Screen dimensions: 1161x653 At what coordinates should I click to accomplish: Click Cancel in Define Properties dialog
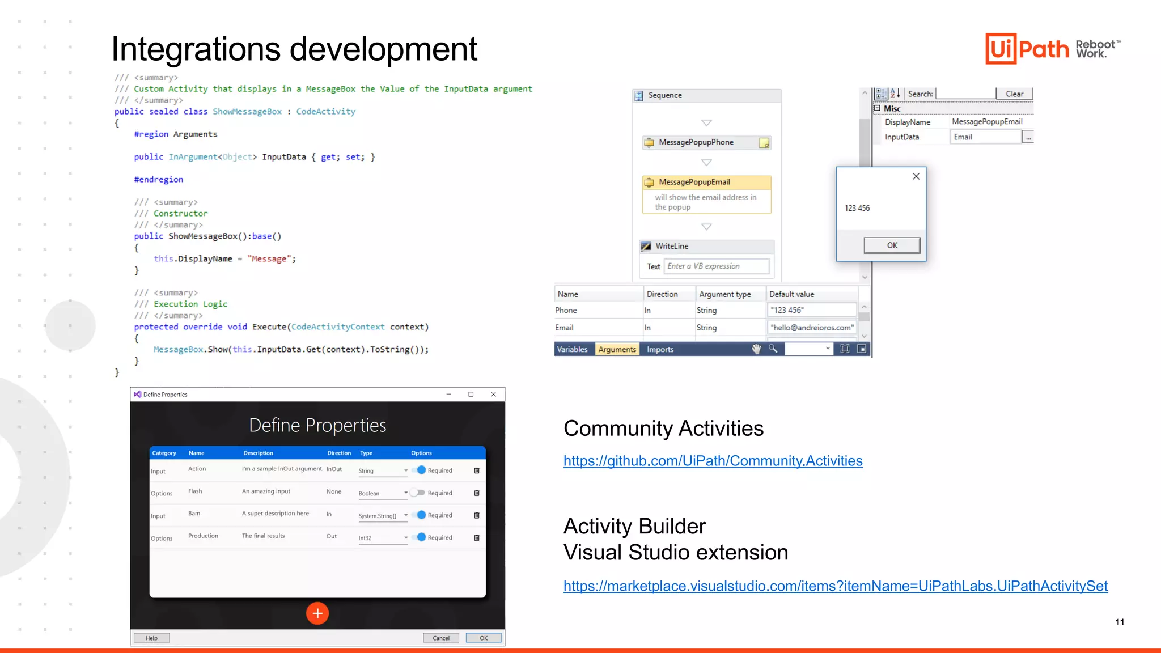(441, 638)
